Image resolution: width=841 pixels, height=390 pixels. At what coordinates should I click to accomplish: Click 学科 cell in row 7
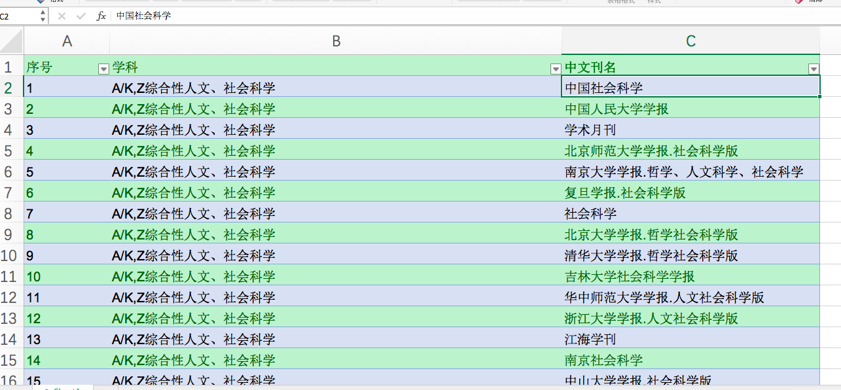(336, 192)
